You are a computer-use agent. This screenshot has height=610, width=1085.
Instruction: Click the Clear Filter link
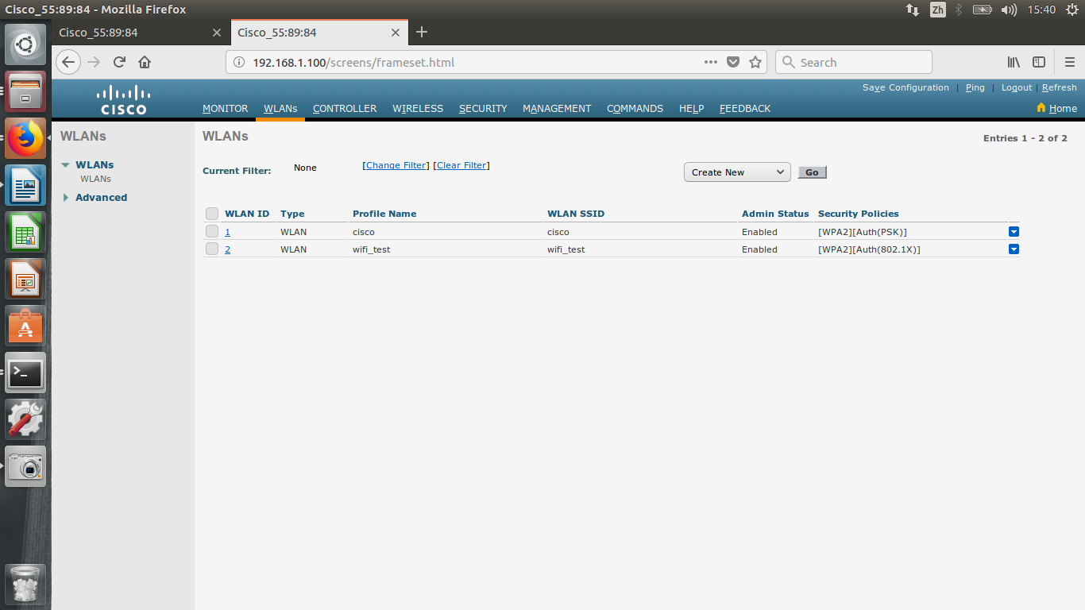click(x=461, y=165)
